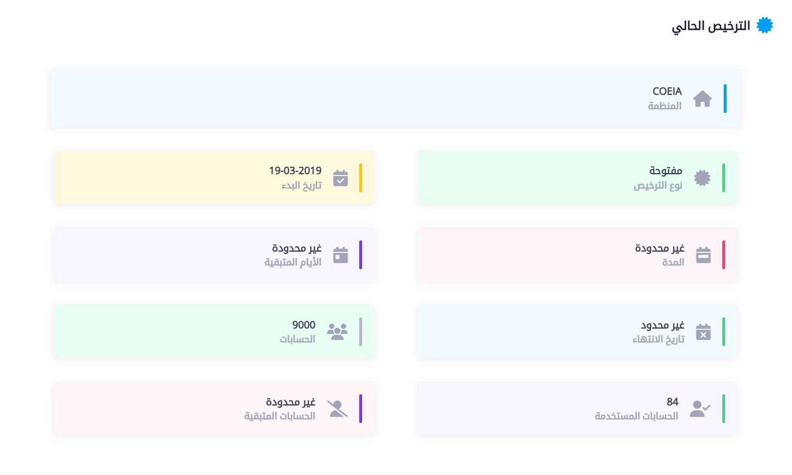This screenshot has width=792, height=475.
Task: Click the blue badge icon beside الترخيص الحالي
Action: coord(764,25)
